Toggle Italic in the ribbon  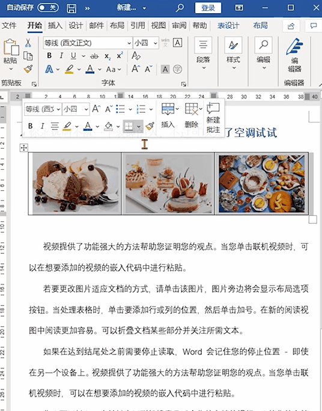[x=61, y=56]
